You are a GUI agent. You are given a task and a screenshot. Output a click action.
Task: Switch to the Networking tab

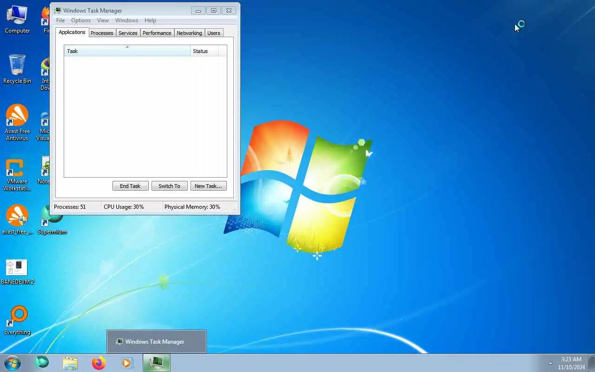[189, 33]
